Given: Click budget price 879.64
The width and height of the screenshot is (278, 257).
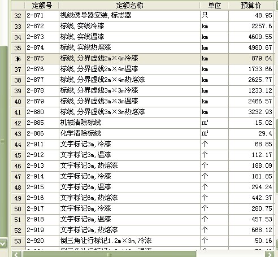Looking at the screenshot, I should [x=251, y=59].
